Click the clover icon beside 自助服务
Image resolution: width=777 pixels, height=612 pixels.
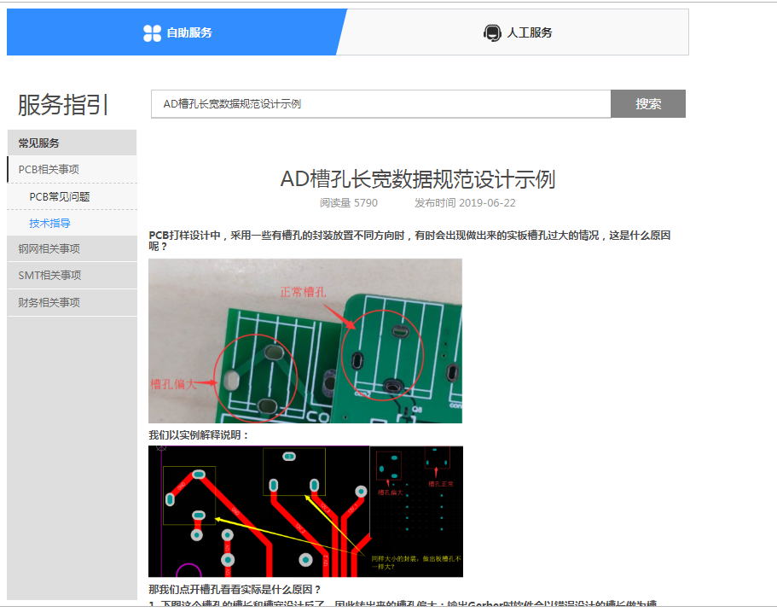[x=152, y=33]
